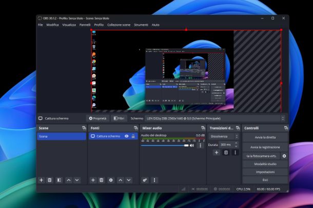Click Modalità studio button

265,164
